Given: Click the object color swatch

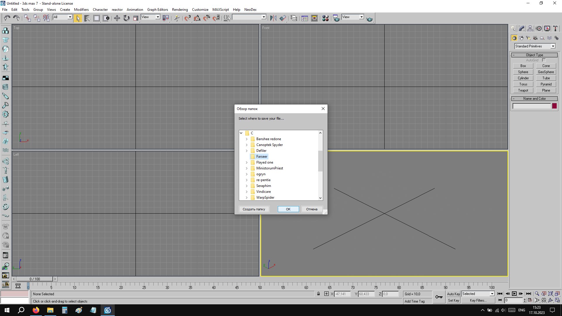Looking at the screenshot, I should pyautogui.click(x=554, y=106).
